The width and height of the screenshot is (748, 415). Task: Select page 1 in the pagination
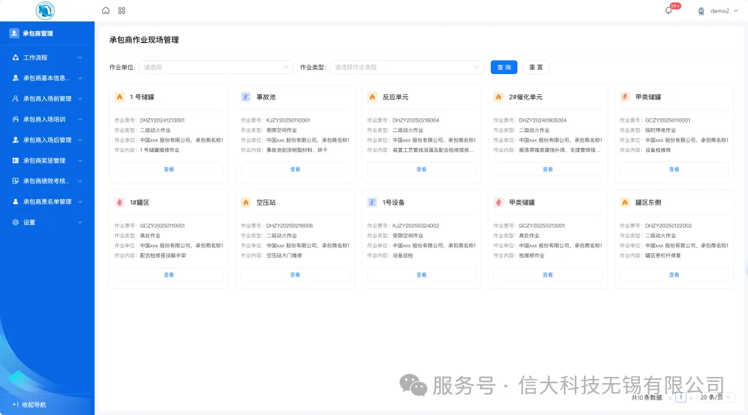pyautogui.click(x=681, y=398)
